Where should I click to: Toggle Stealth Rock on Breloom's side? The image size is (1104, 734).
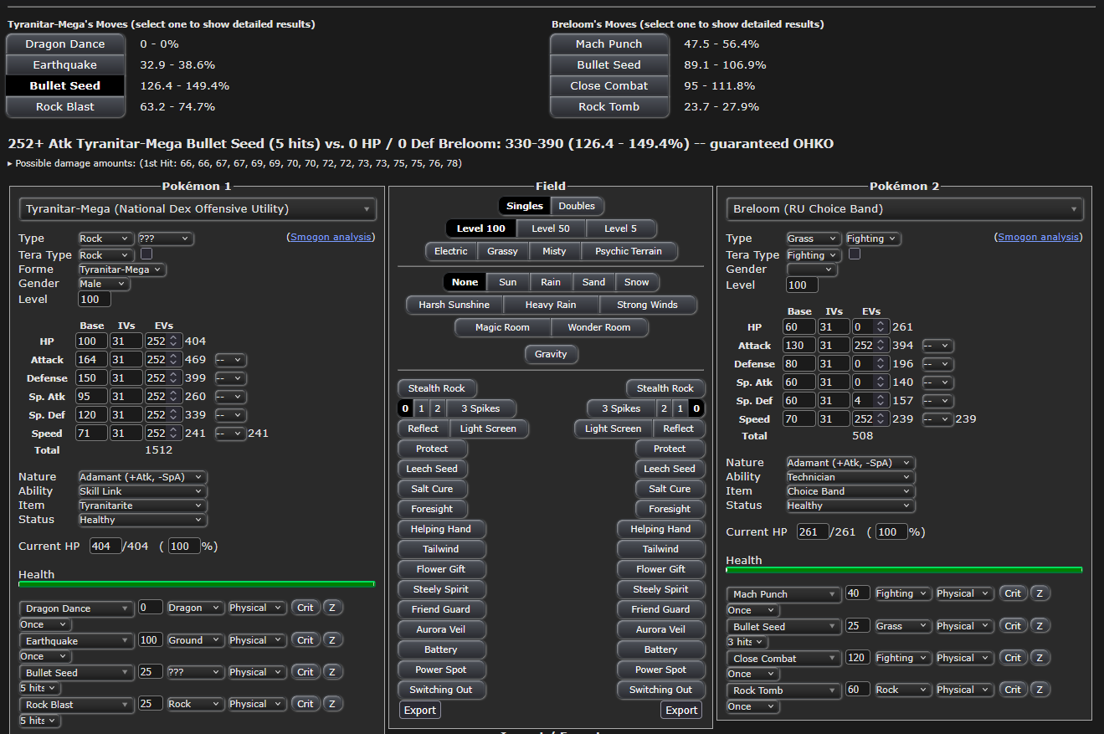(665, 388)
